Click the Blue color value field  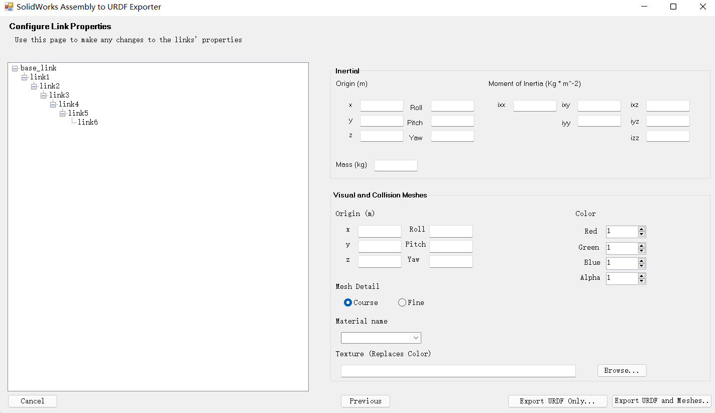tap(622, 263)
